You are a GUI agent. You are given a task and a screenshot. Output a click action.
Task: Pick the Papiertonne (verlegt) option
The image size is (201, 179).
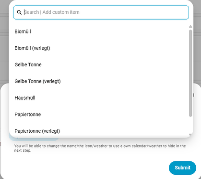(37, 131)
